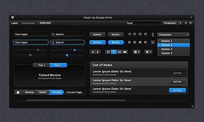Image resolution: width=204 pixels, height=122 pixels.
Task: Switch to list view icon
Action: coord(114,52)
